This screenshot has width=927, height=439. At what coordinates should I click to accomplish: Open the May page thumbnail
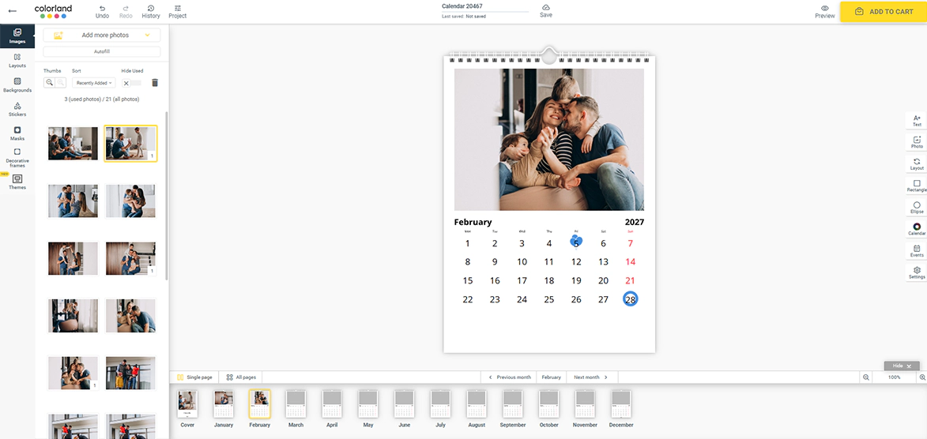coord(367,405)
